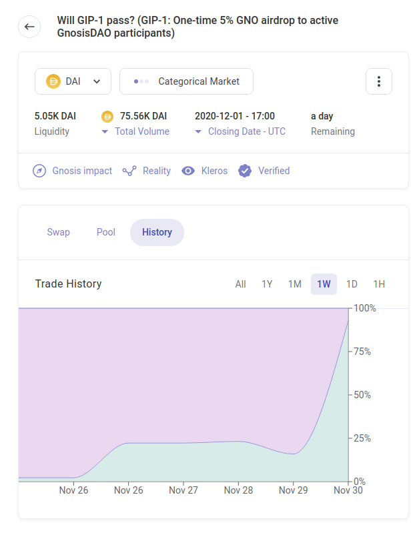
Task: Open the three-dot more options menu
Action: tap(379, 81)
